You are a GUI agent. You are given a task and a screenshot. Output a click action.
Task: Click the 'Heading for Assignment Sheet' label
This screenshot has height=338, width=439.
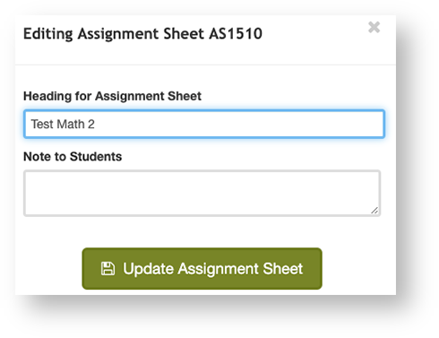pyautogui.click(x=112, y=96)
